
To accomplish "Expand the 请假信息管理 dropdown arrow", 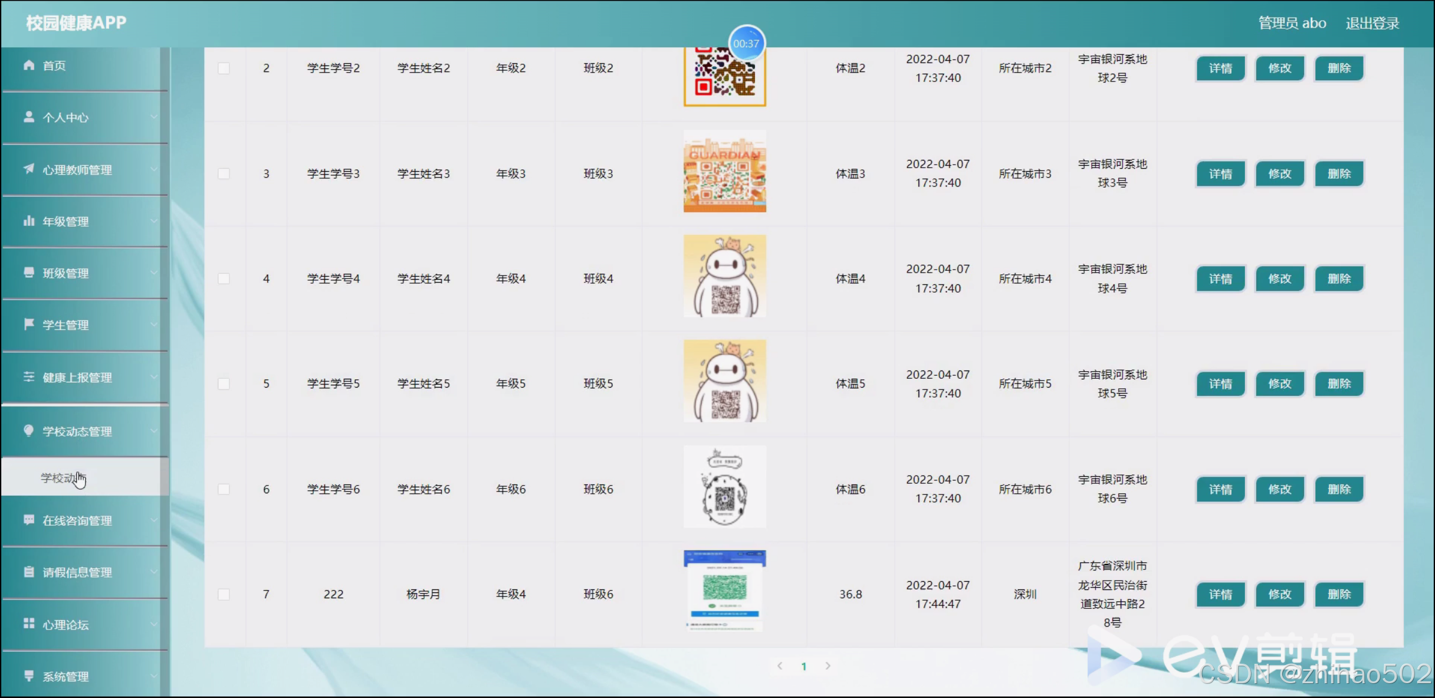I will point(154,571).
